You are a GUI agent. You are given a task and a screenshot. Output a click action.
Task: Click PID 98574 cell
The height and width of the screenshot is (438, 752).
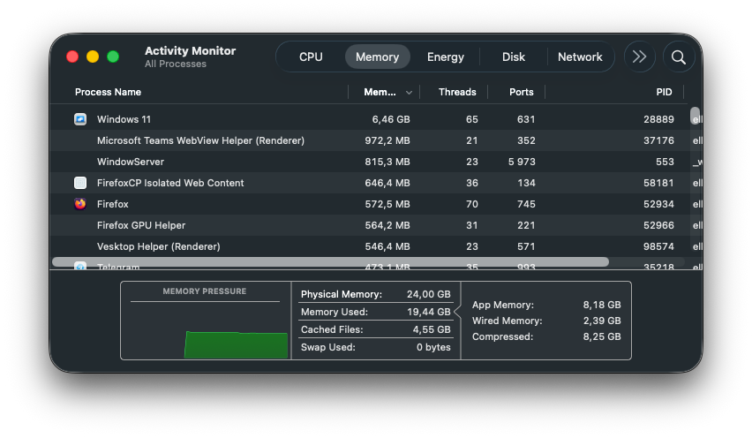[x=658, y=246]
